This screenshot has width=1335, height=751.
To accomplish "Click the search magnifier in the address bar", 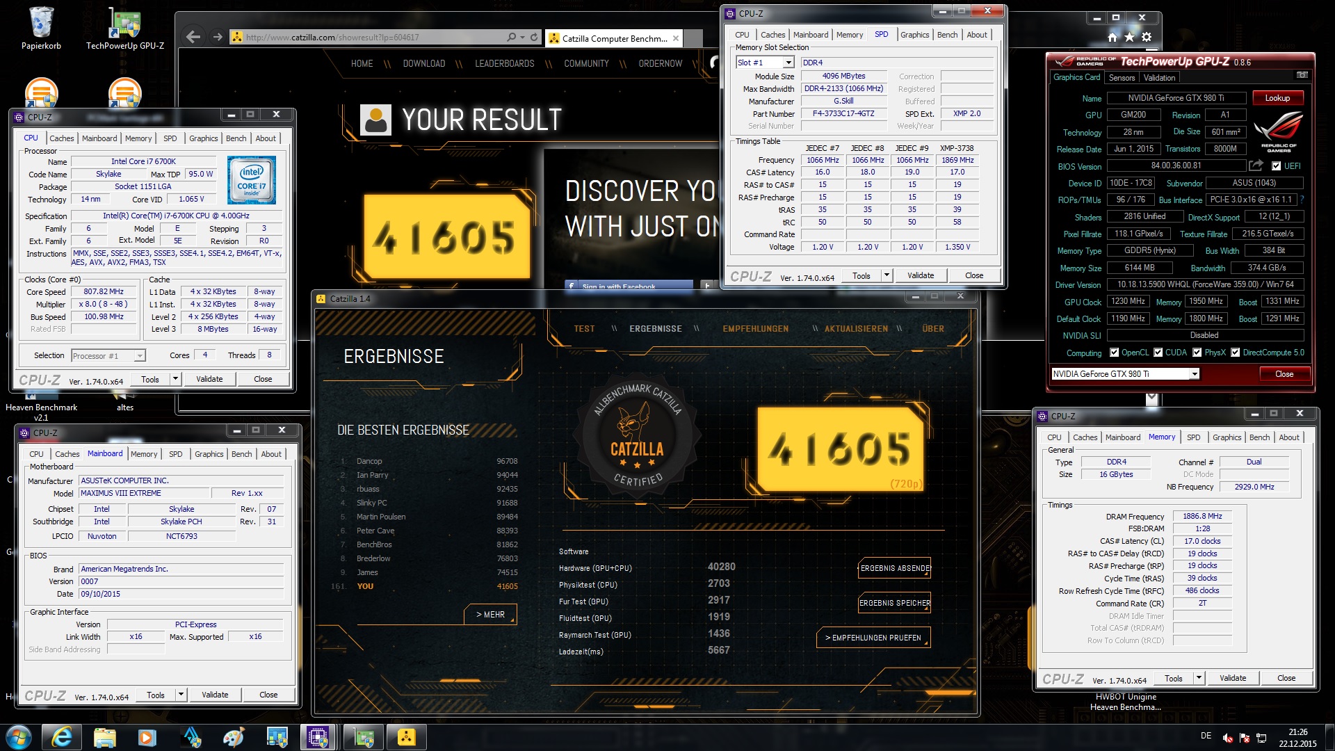I will [512, 37].
